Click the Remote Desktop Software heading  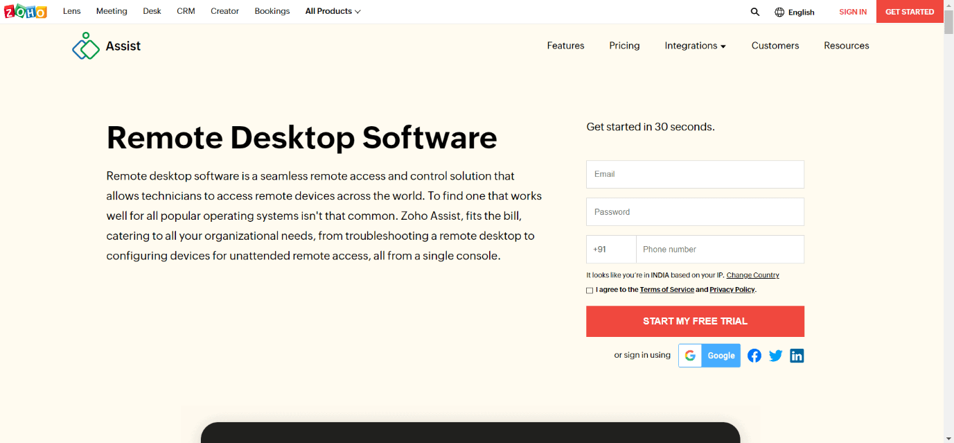(301, 137)
